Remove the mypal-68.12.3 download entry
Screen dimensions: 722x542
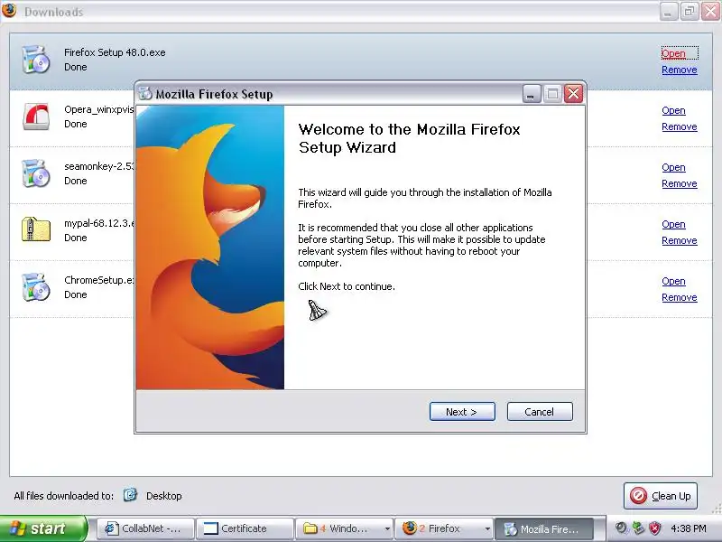click(680, 240)
